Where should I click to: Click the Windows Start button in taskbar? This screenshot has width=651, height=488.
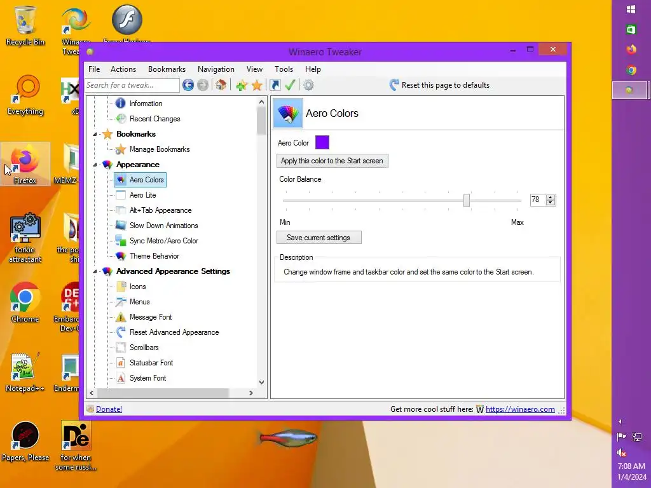[x=631, y=10]
